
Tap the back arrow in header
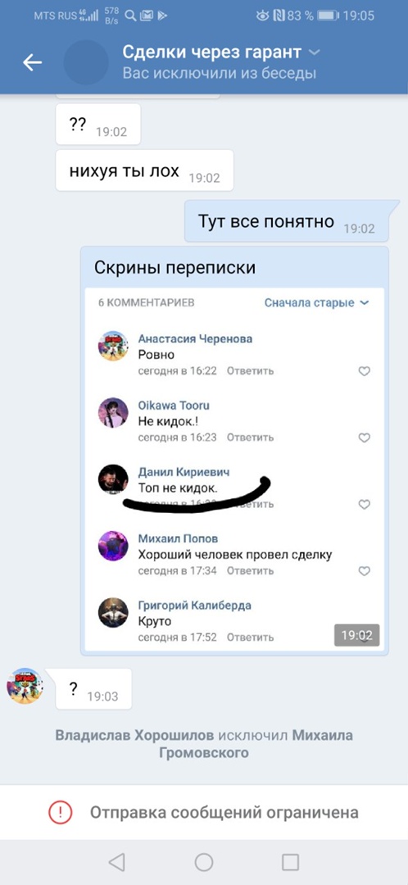pyautogui.click(x=32, y=62)
